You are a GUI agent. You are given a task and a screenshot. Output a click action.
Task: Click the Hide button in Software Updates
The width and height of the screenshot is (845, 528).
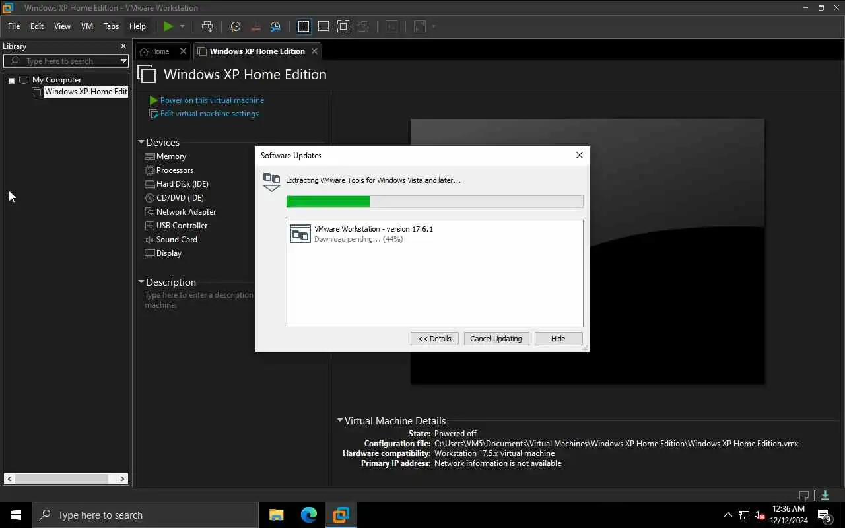(x=558, y=339)
